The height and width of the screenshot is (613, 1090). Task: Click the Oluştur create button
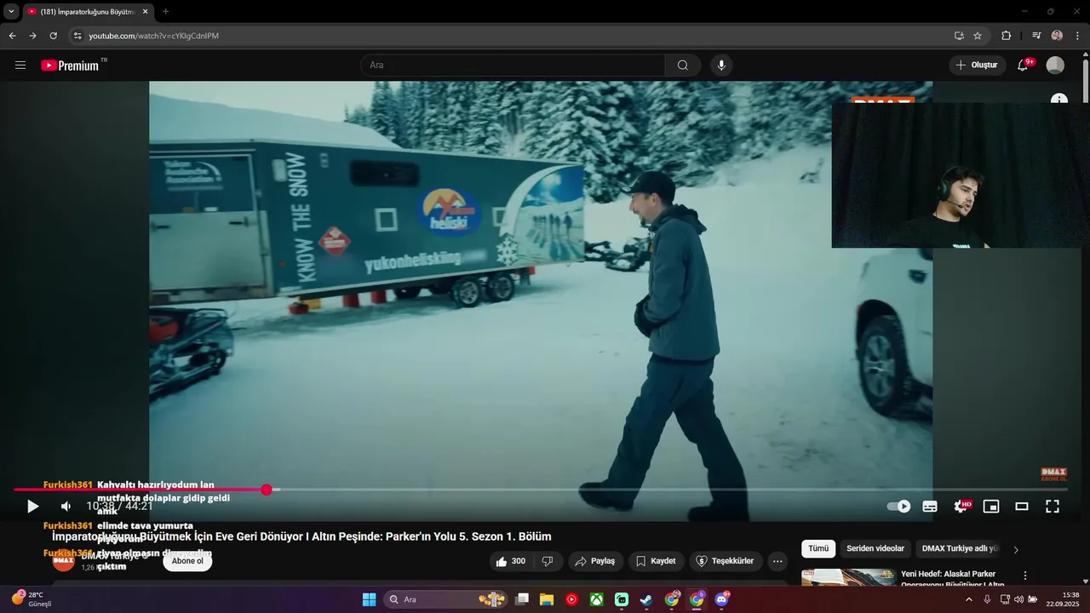978,66
